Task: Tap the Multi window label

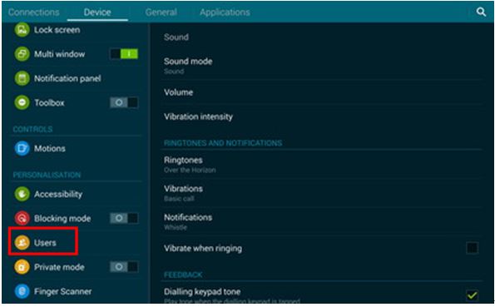Action: click(x=59, y=54)
